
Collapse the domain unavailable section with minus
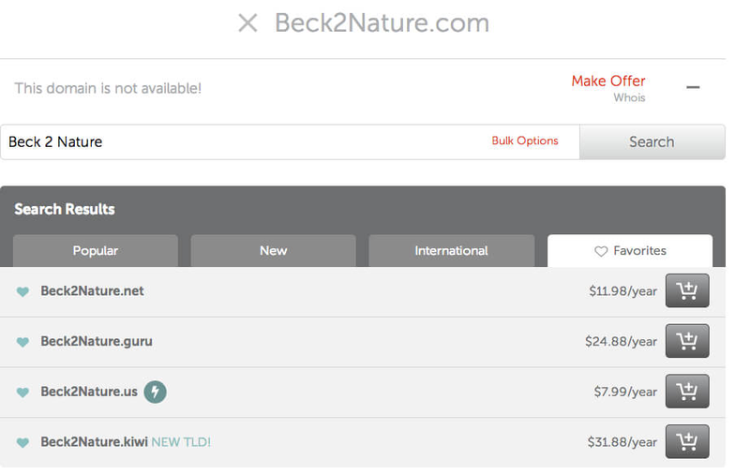pos(693,87)
